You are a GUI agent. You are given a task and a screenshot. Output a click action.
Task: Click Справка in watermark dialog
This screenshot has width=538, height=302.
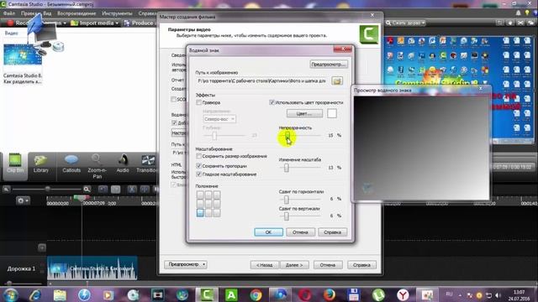(x=333, y=232)
